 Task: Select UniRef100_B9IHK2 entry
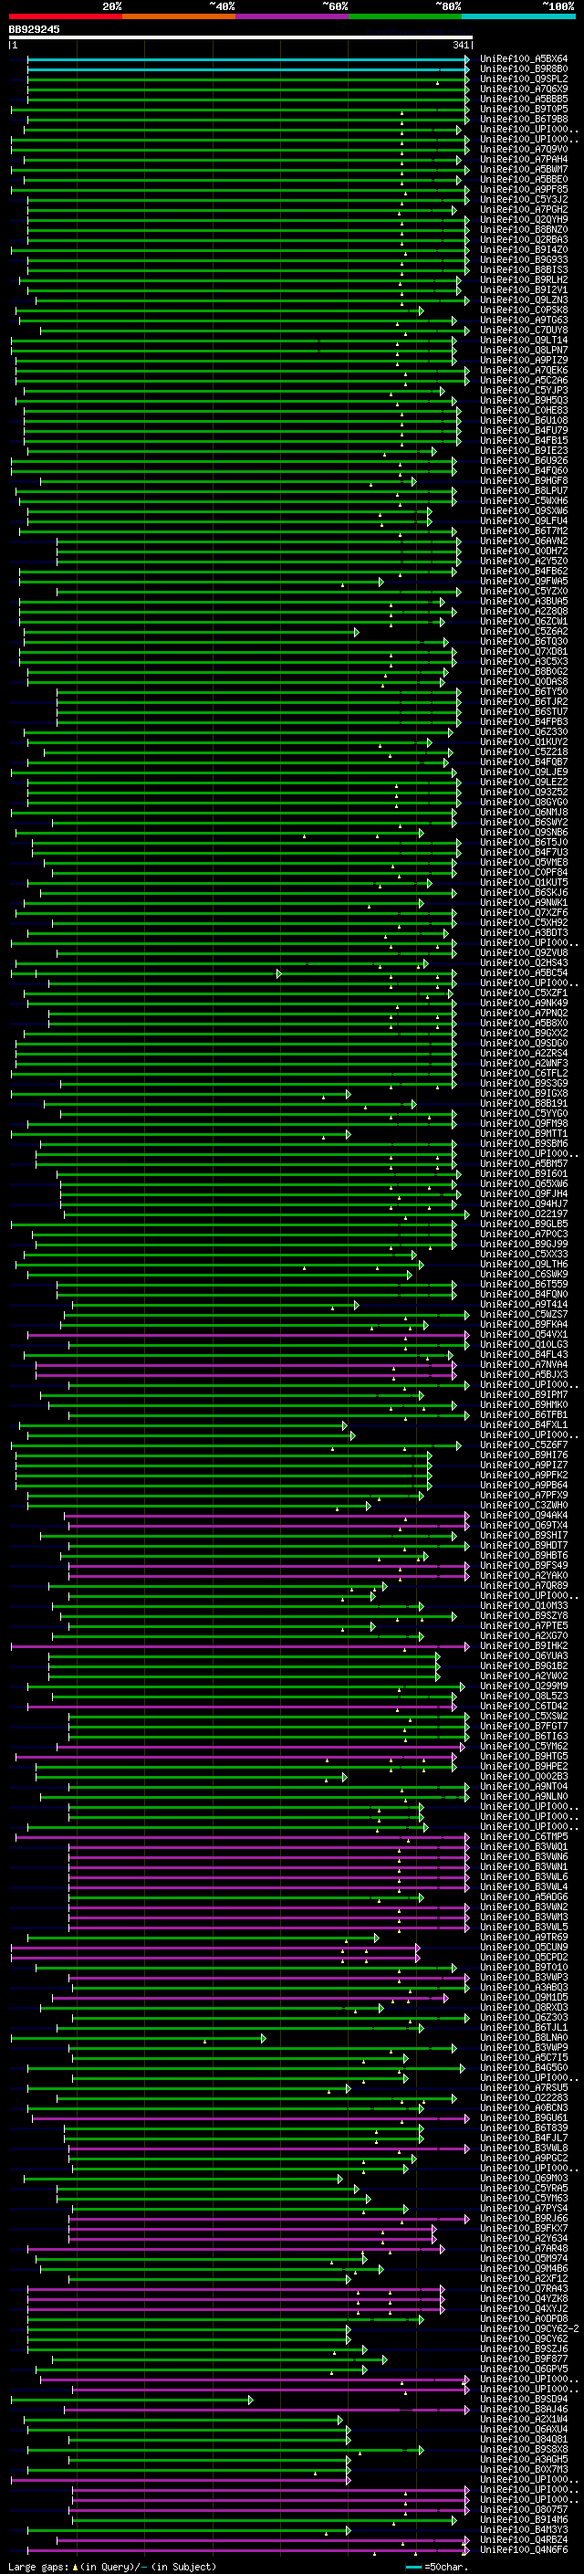[x=524, y=1645]
